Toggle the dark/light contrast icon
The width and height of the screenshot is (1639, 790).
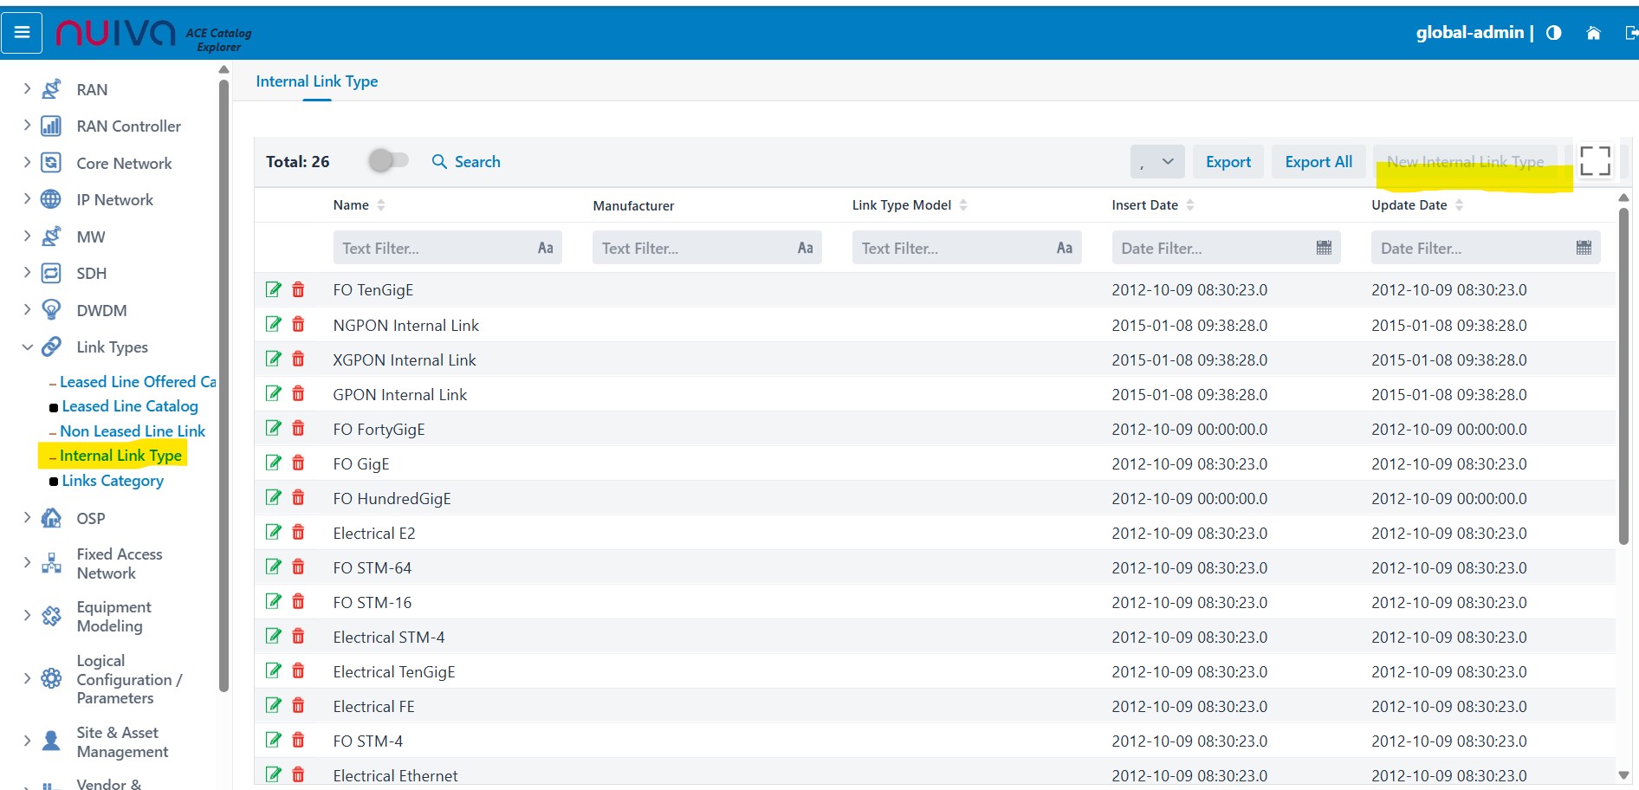click(x=1554, y=33)
